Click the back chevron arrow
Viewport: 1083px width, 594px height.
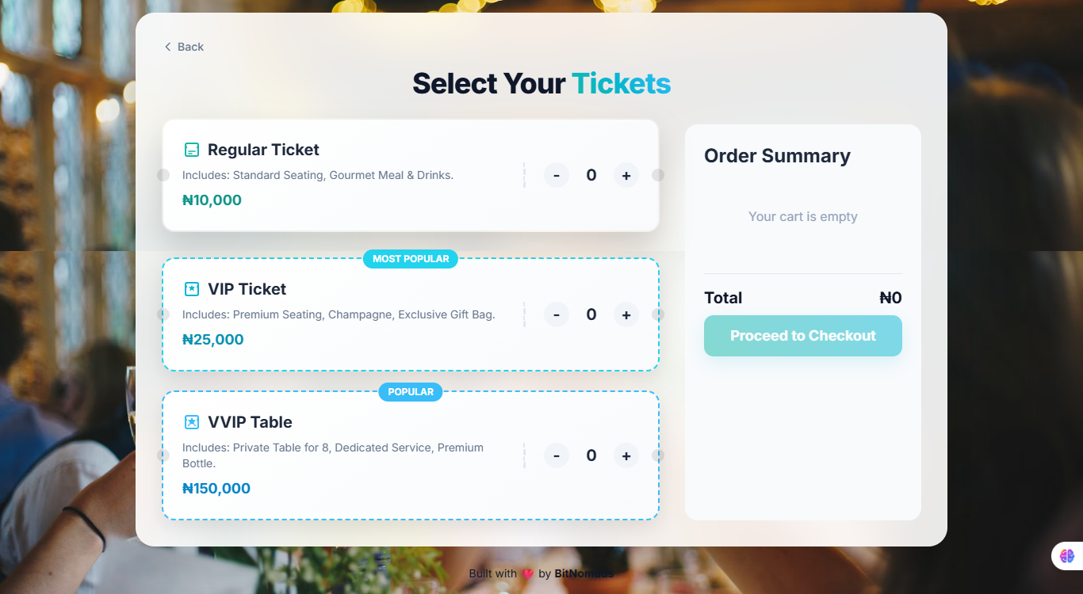[x=166, y=47]
